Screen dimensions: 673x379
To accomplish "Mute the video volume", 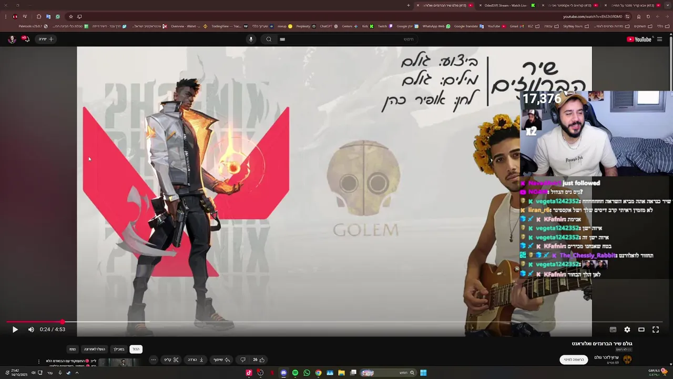I will coord(31,330).
